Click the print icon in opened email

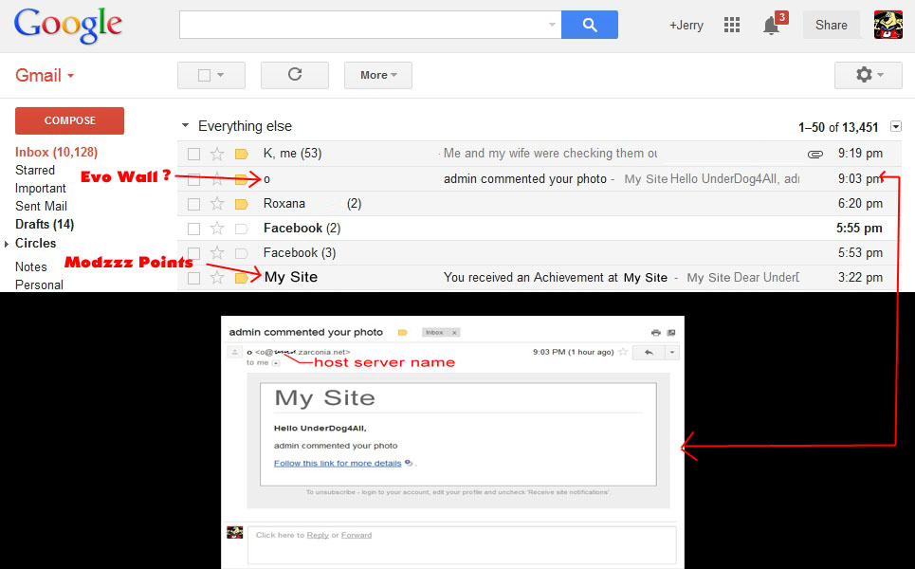[x=656, y=333]
